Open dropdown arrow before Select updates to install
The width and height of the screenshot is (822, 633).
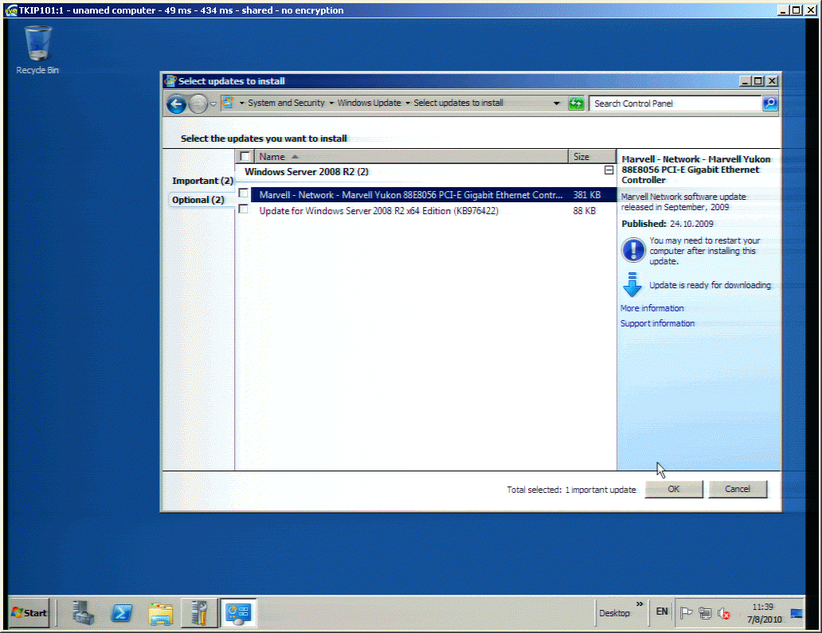[407, 104]
